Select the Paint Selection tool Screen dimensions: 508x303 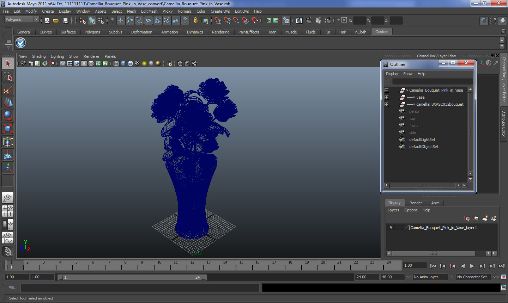pyautogui.click(x=8, y=90)
